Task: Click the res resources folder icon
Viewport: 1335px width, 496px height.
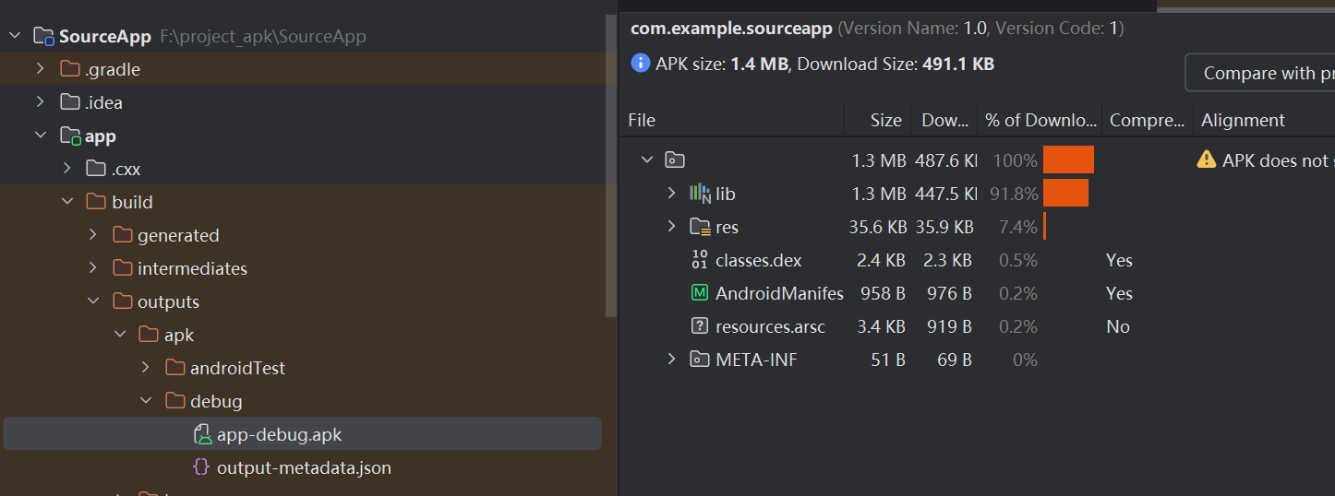Action: pos(700,227)
